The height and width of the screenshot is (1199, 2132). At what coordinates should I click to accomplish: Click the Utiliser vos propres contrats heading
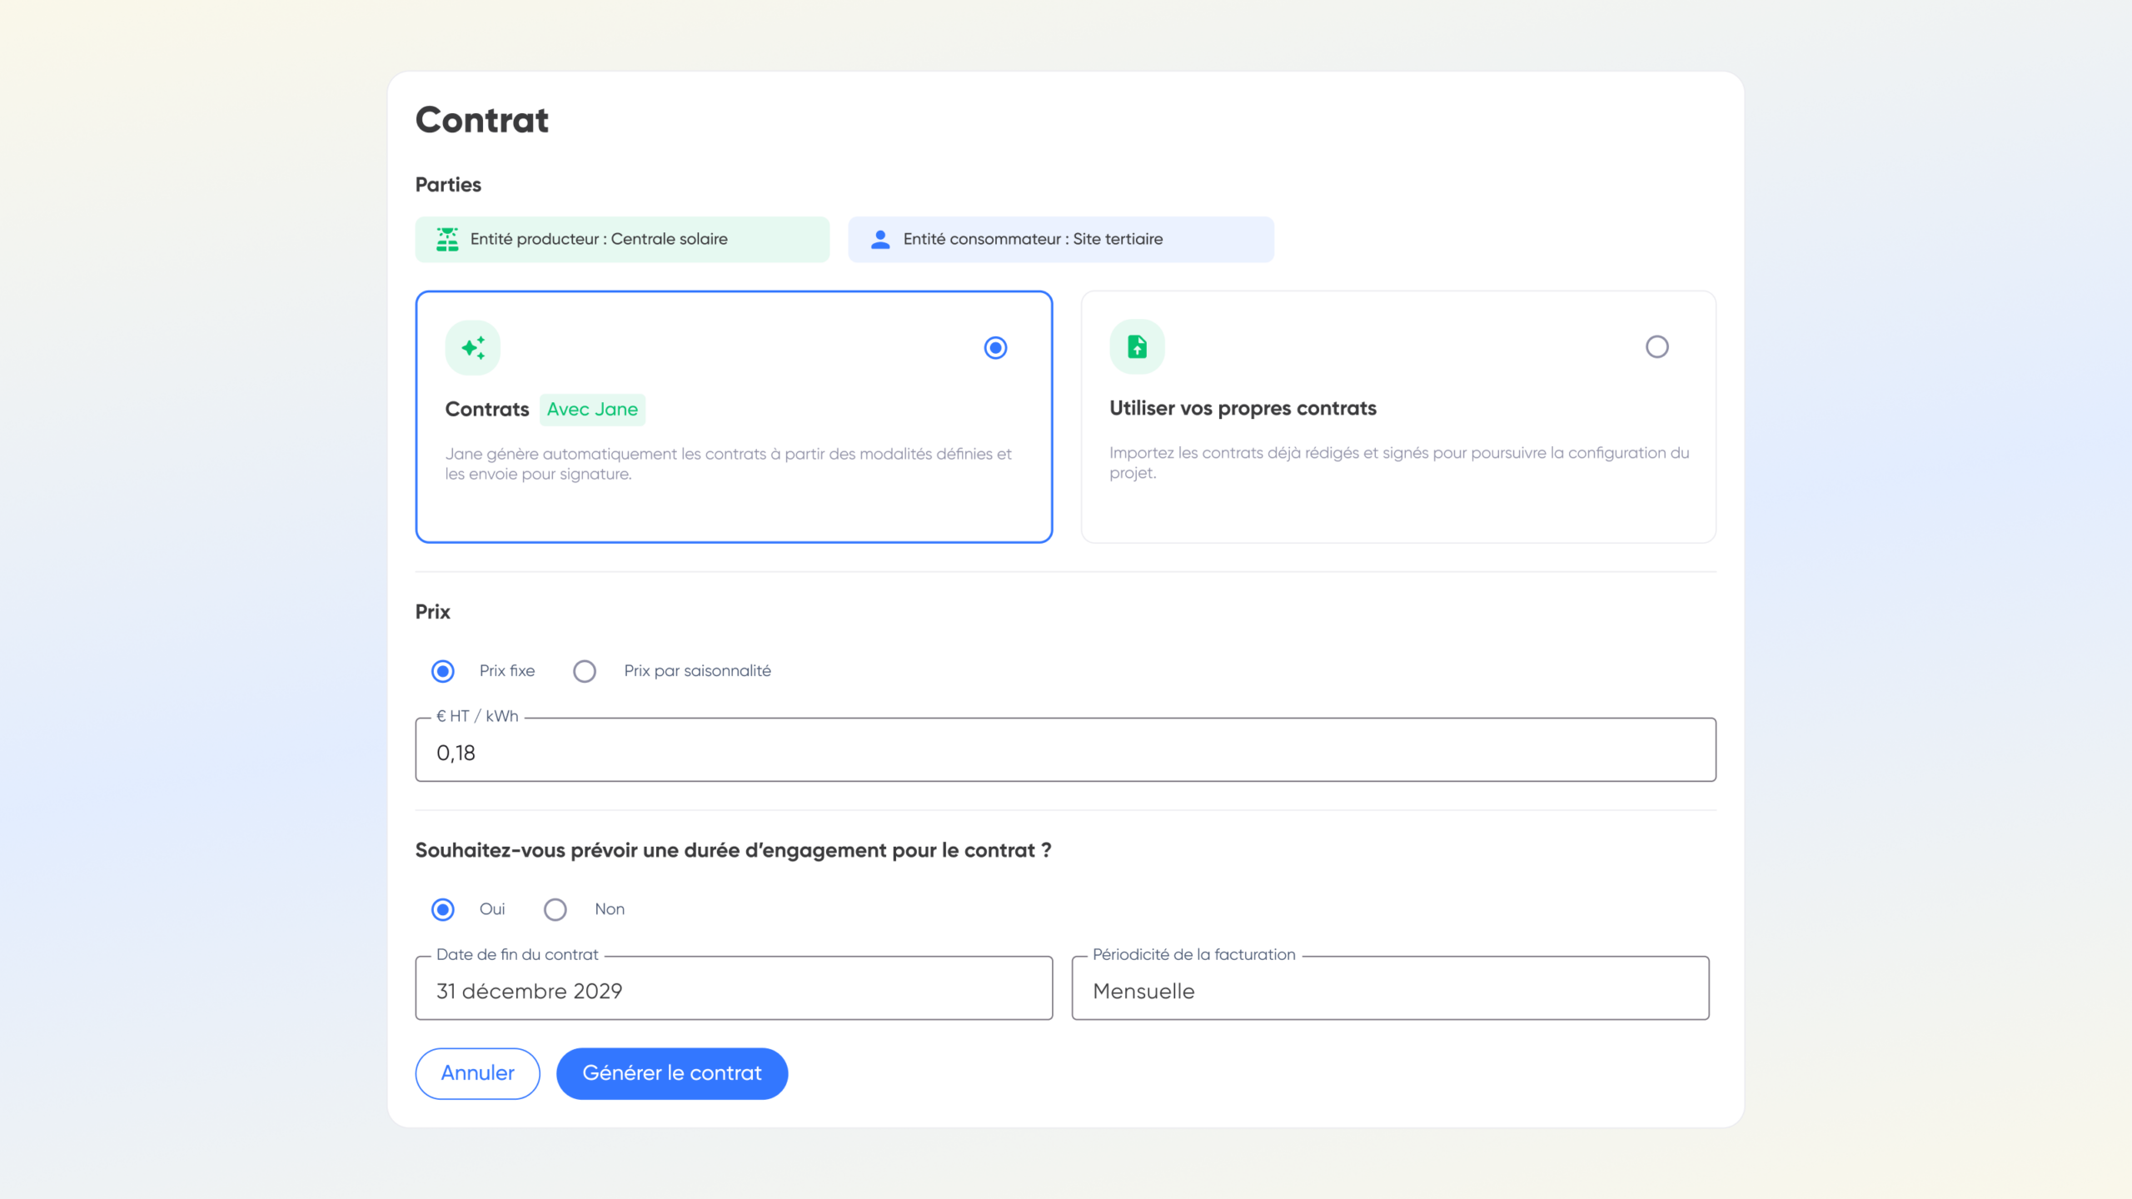point(1243,408)
